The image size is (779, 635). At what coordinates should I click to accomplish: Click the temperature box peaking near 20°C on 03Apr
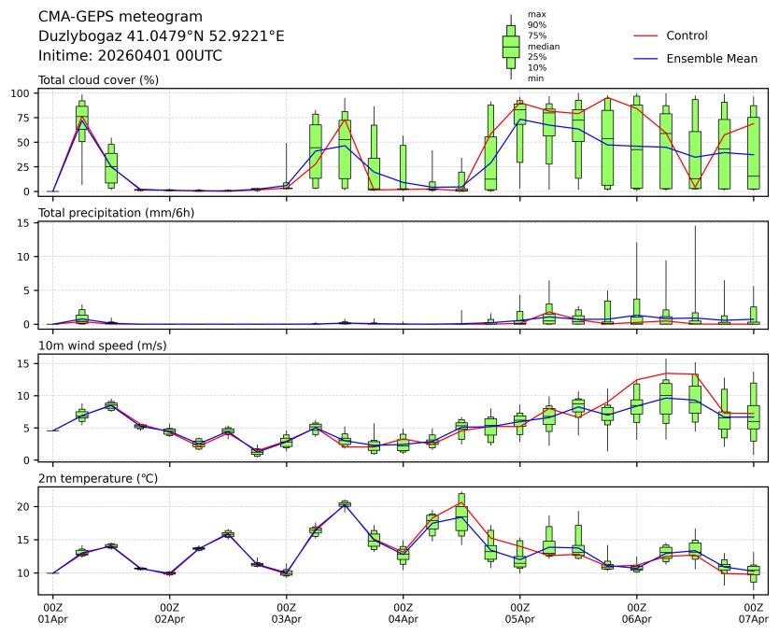point(345,504)
